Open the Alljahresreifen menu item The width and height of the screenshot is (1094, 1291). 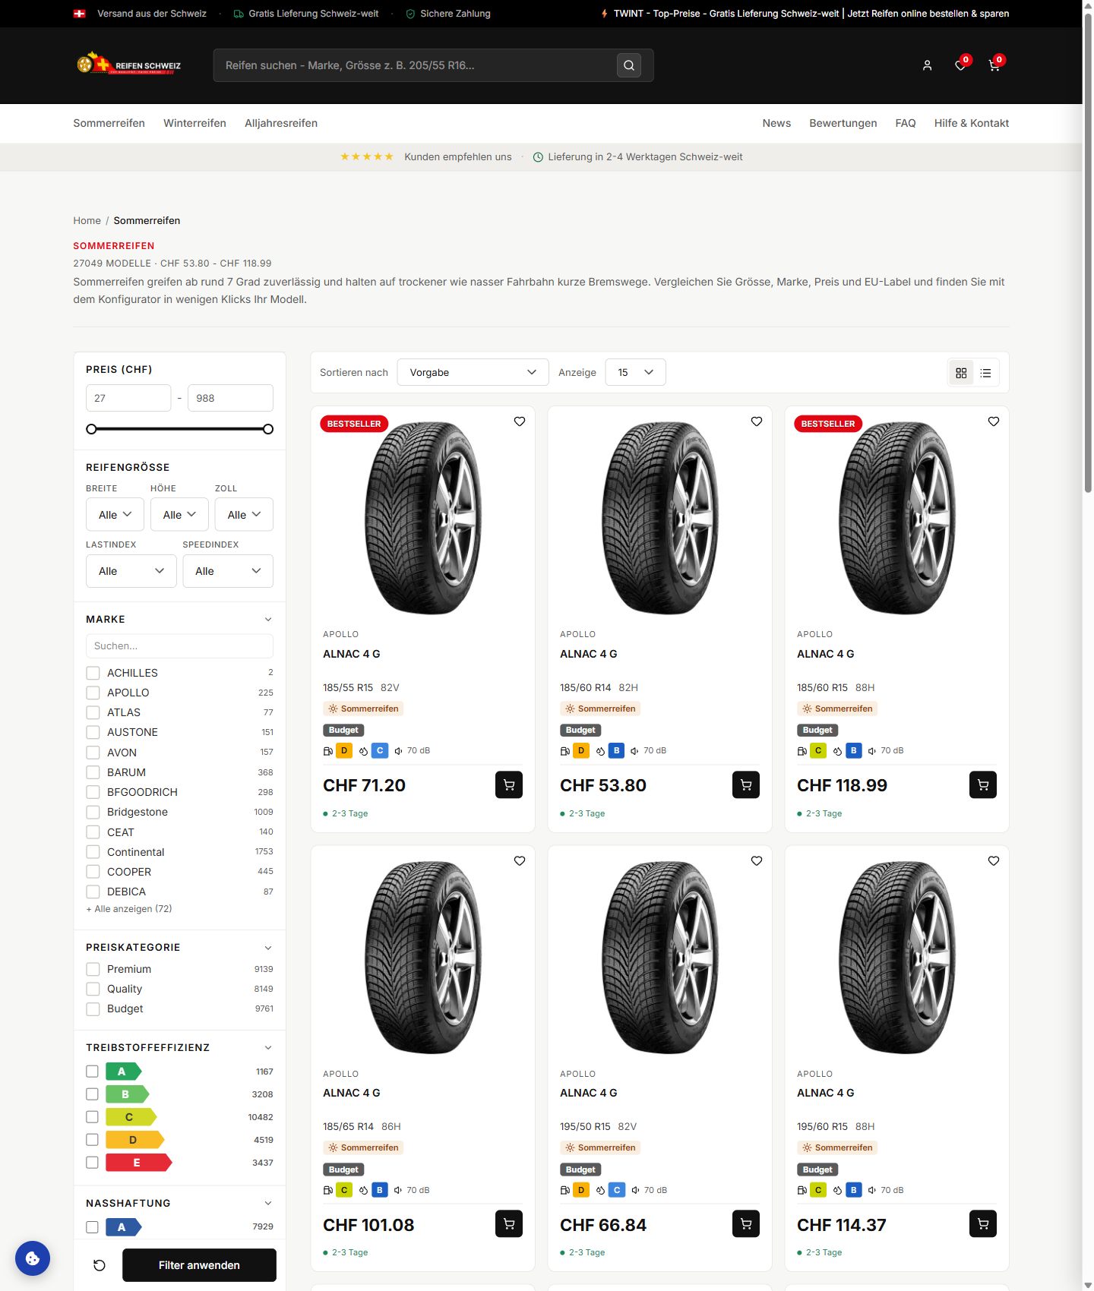[281, 123]
